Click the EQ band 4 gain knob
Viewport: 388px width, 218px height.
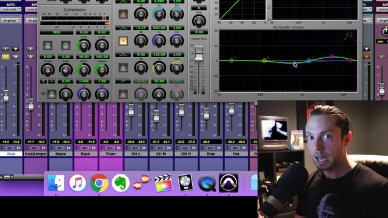pyautogui.click(x=141, y=41)
